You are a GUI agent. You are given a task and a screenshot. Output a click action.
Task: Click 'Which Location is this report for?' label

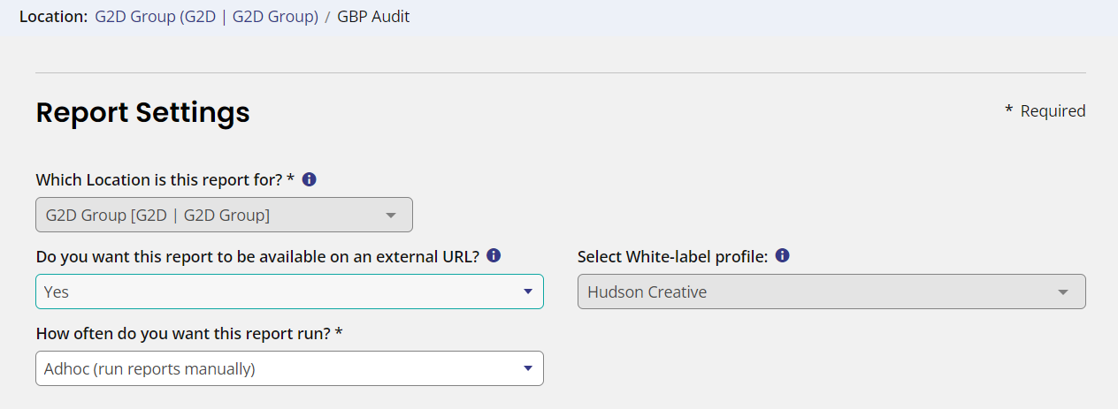(165, 180)
